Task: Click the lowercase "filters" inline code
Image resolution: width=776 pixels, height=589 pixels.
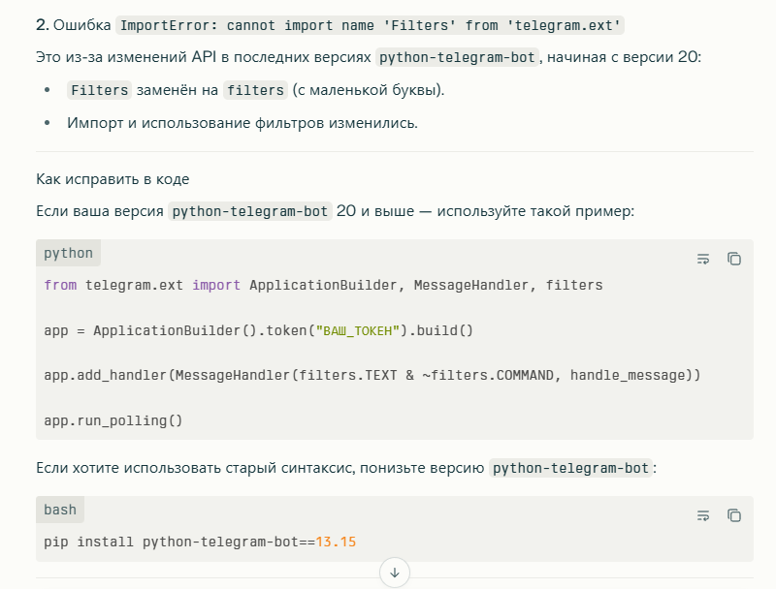Action: 255,90
